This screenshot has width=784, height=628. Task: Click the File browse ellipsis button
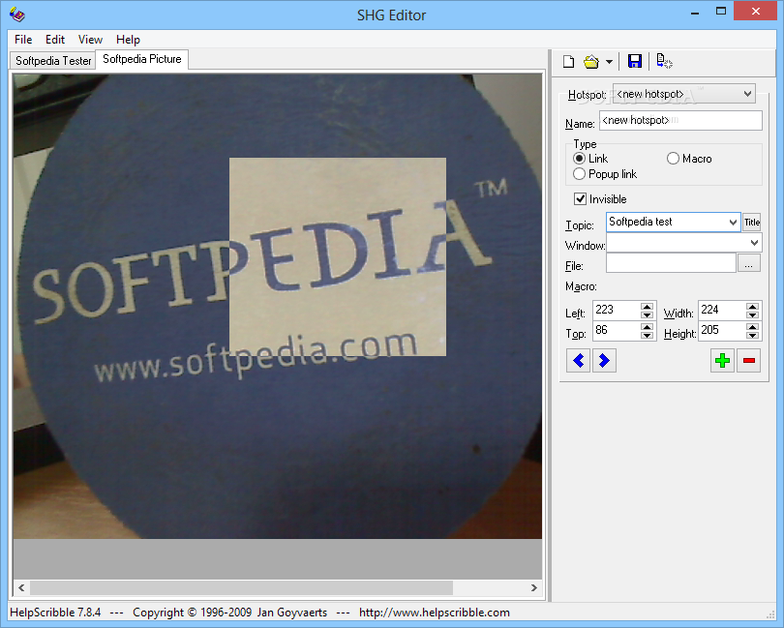point(748,263)
